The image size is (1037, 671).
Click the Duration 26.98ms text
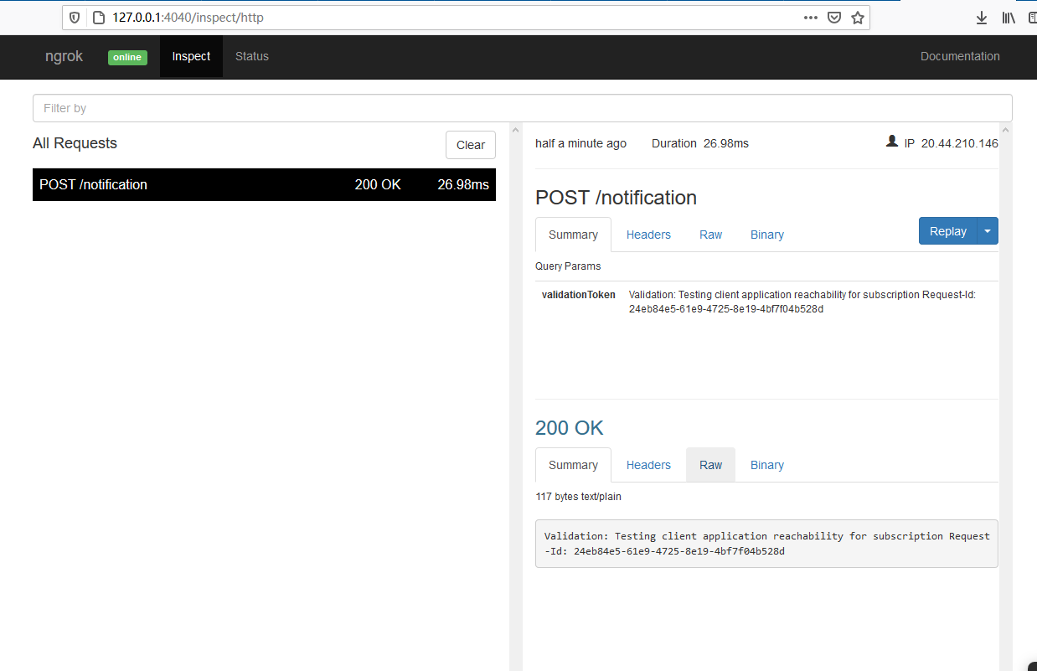pyautogui.click(x=700, y=143)
